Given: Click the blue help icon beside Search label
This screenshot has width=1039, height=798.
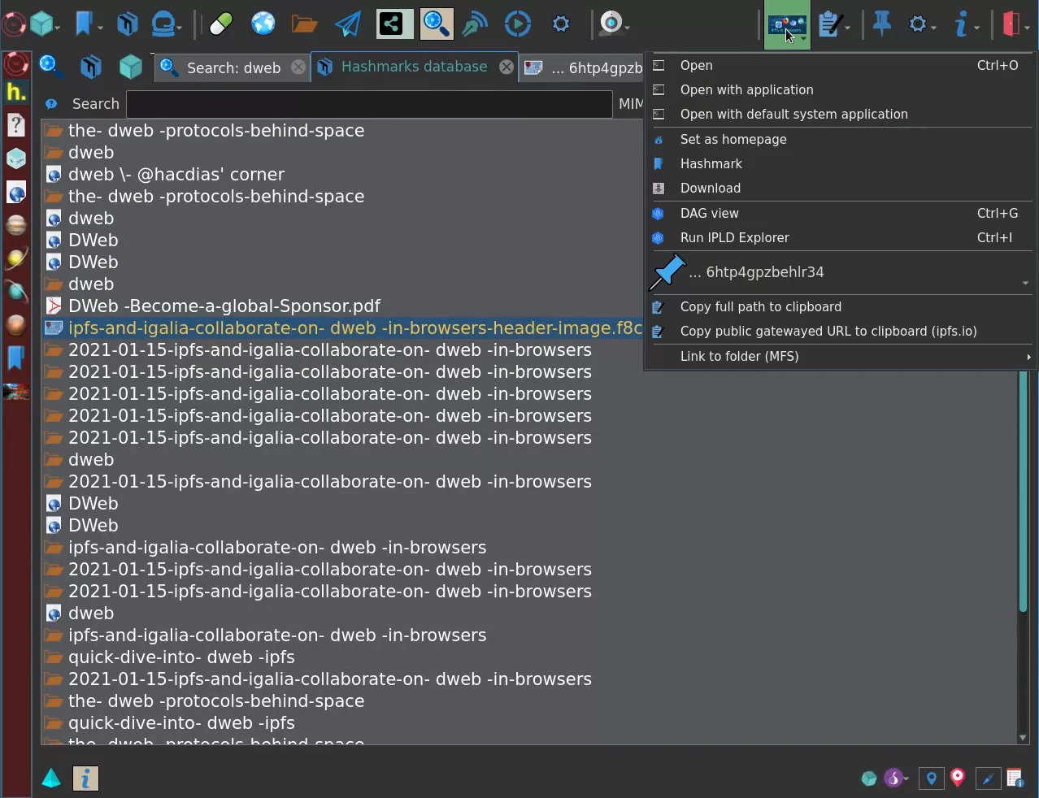Looking at the screenshot, I should click(51, 104).
